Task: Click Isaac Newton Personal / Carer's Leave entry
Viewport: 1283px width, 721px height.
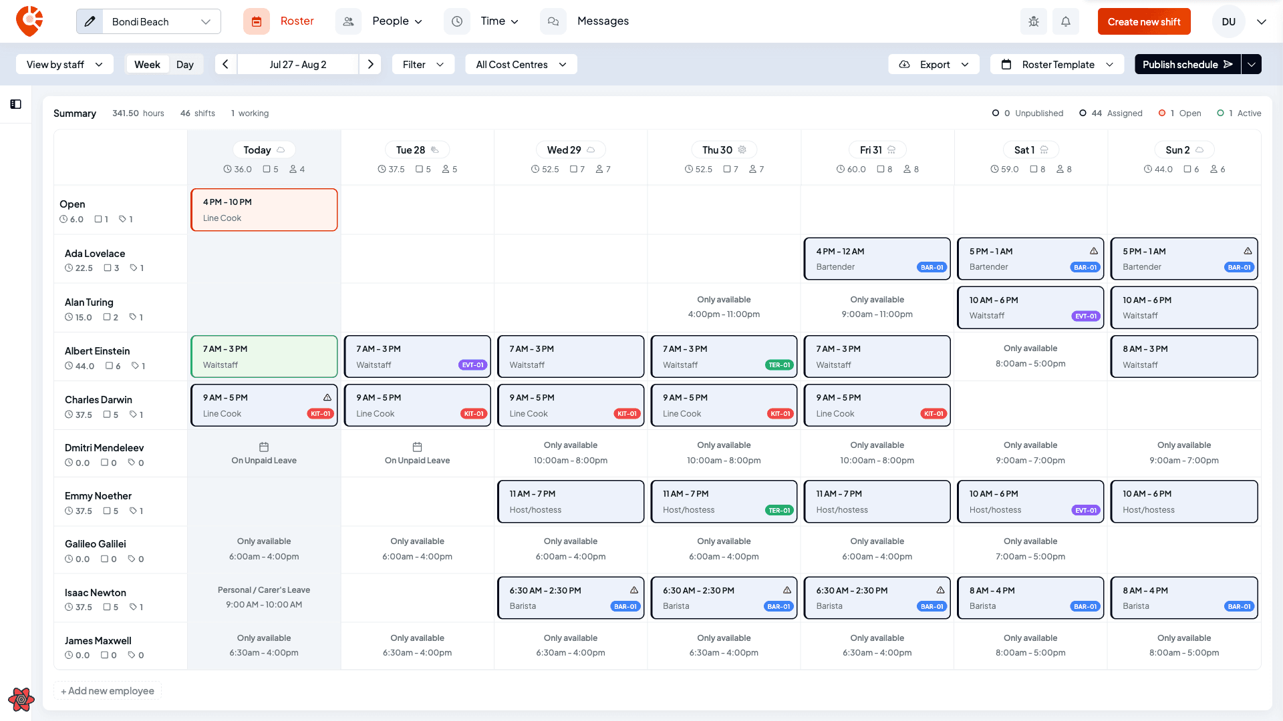Action: pyautogui.click(x=264, y=597)
